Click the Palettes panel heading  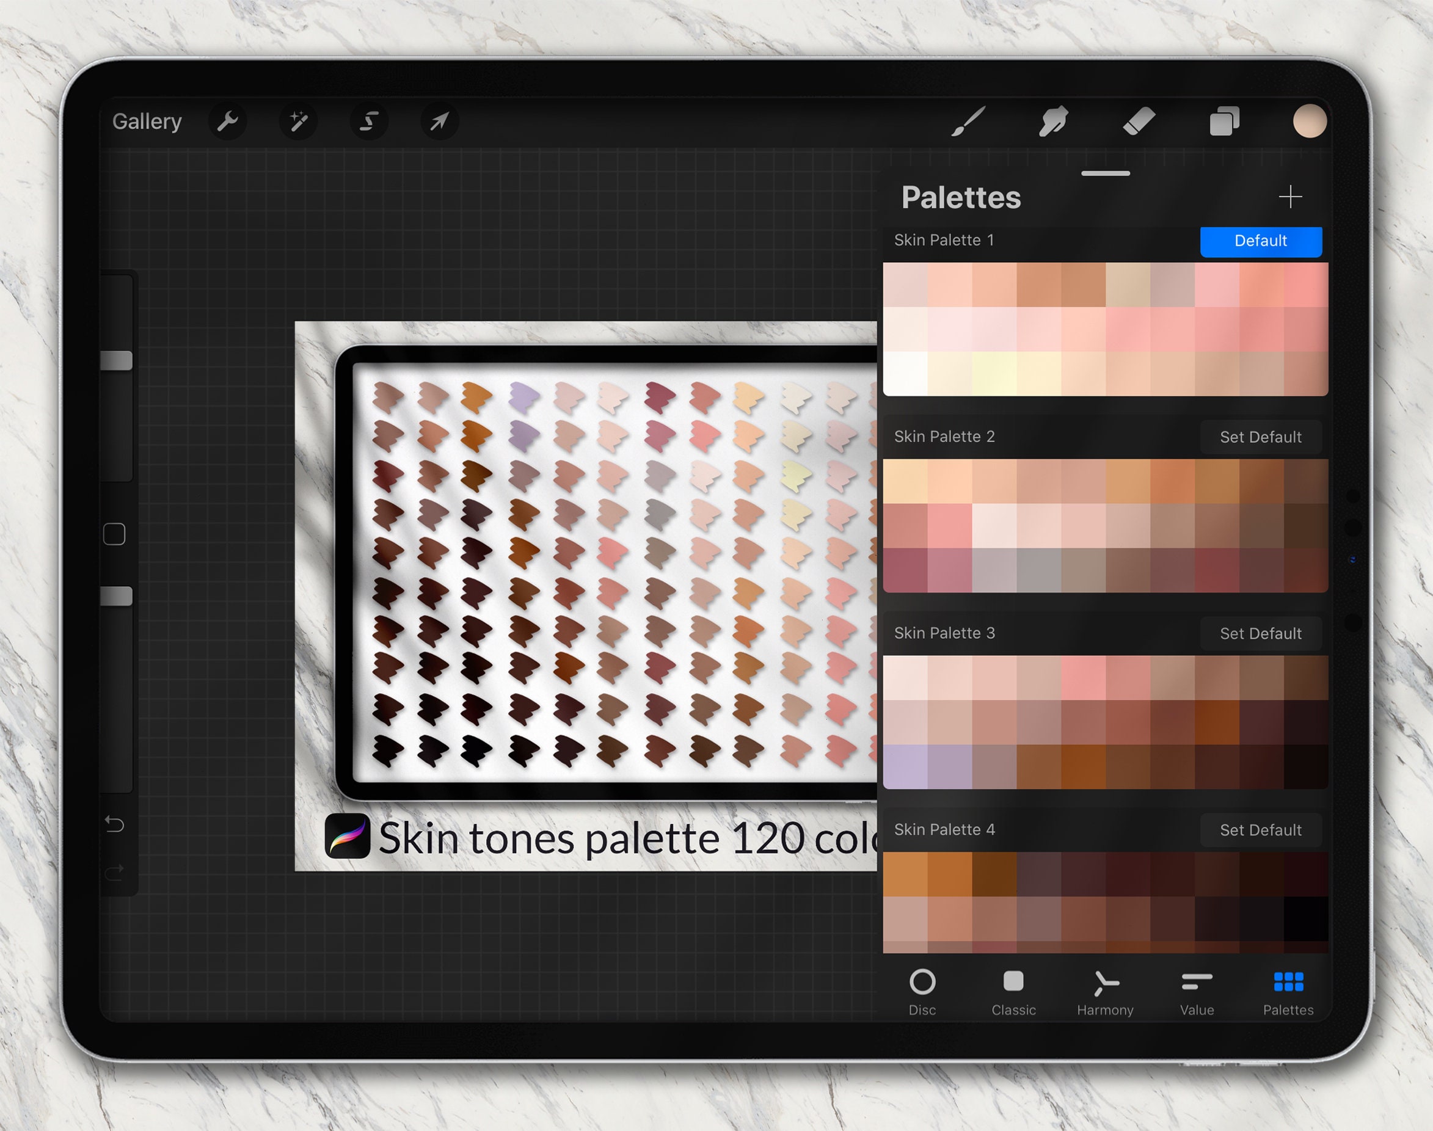[961, 197]
